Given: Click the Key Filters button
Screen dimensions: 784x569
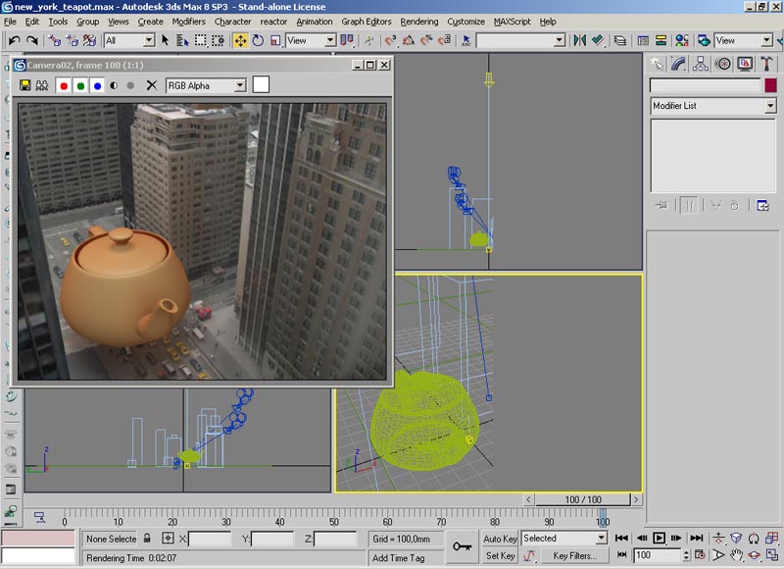Looking at the screenshot, I should point(574,555).
